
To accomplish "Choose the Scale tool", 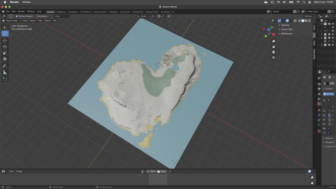I will tap(5, 53).
